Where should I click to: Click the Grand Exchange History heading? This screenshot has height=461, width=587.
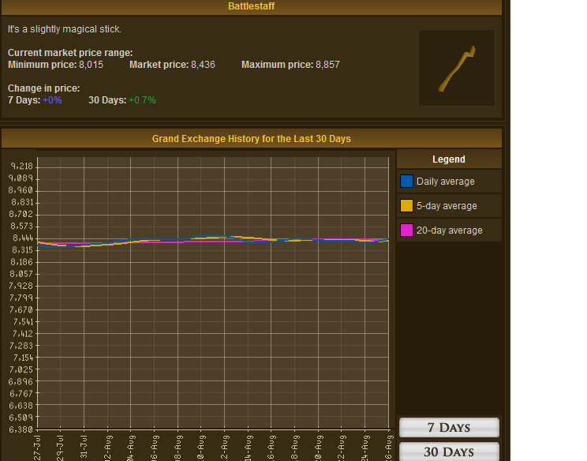coord(252,139)
